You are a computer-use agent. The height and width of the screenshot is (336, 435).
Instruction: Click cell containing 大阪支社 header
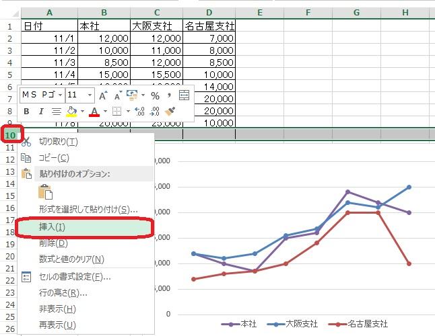156,26
